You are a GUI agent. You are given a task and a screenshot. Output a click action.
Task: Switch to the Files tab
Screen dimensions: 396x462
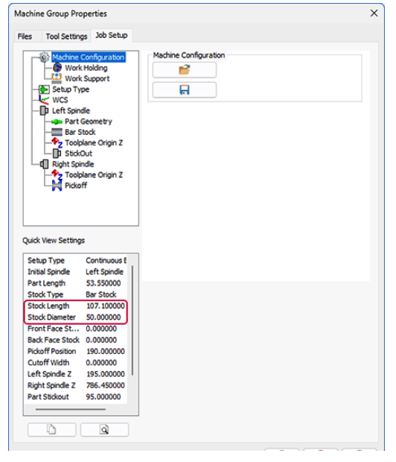pyautogui.click(x=25, y=37)
